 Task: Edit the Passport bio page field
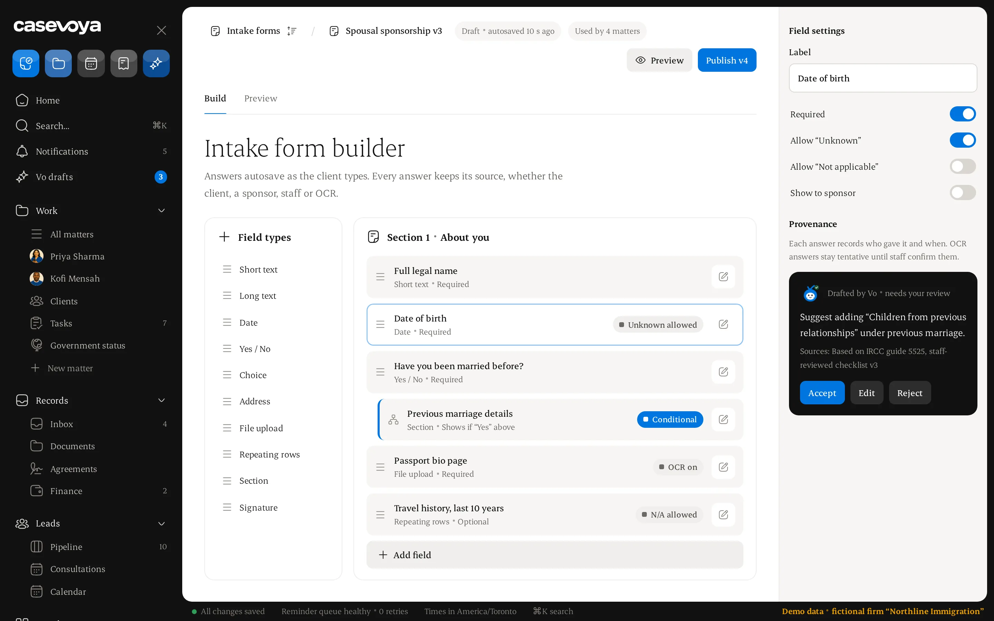click(x=723, y=467)
